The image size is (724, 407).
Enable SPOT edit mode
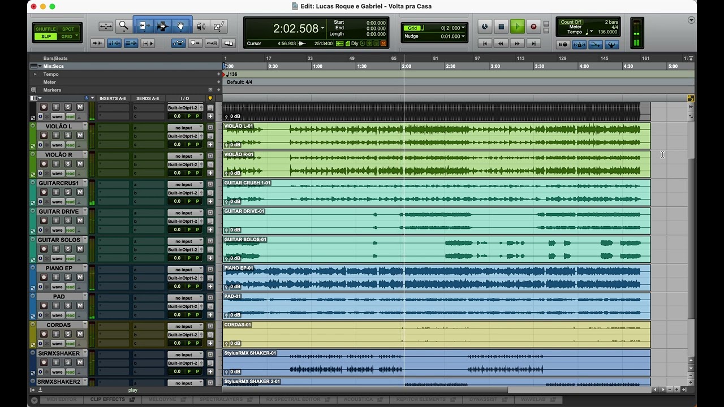[x=68, y=29]
